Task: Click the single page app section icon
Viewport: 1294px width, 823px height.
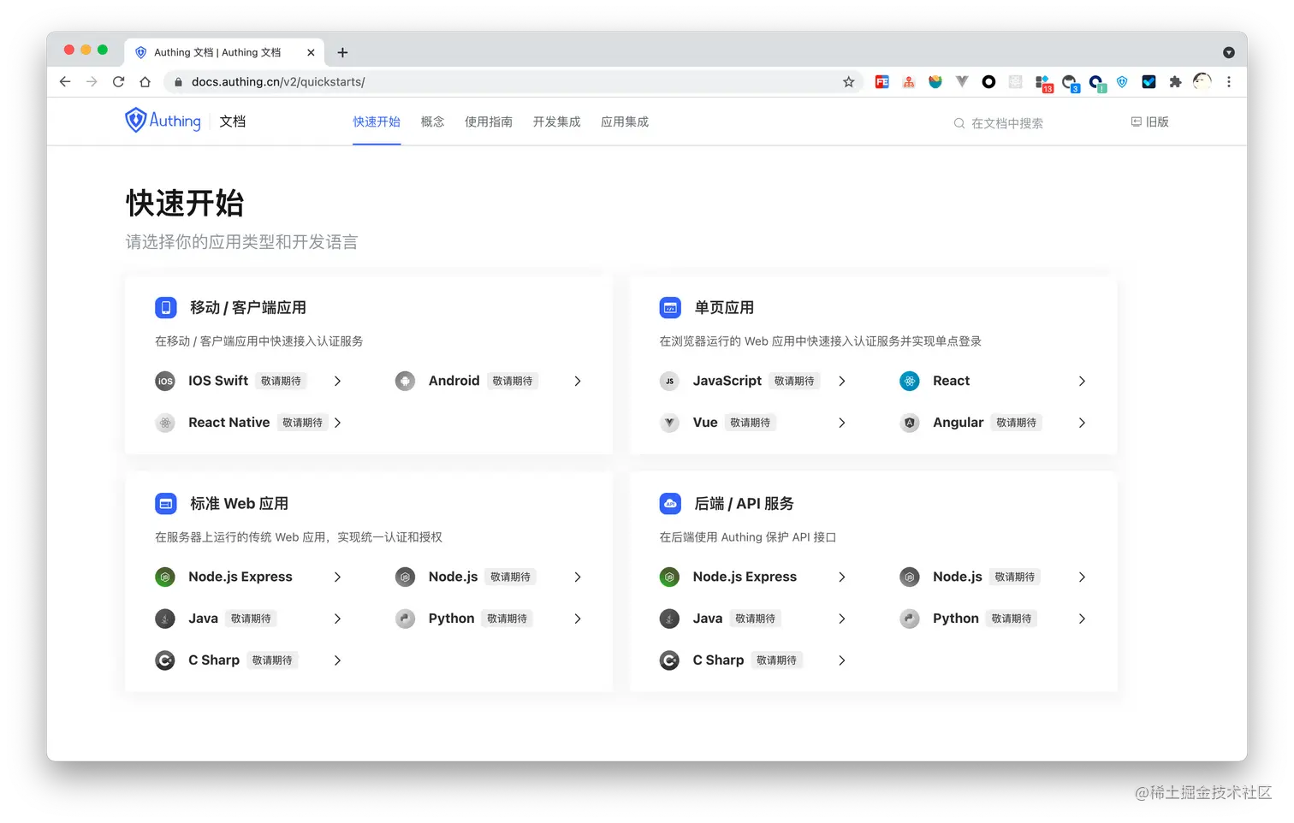Action: tap(670, 308)
